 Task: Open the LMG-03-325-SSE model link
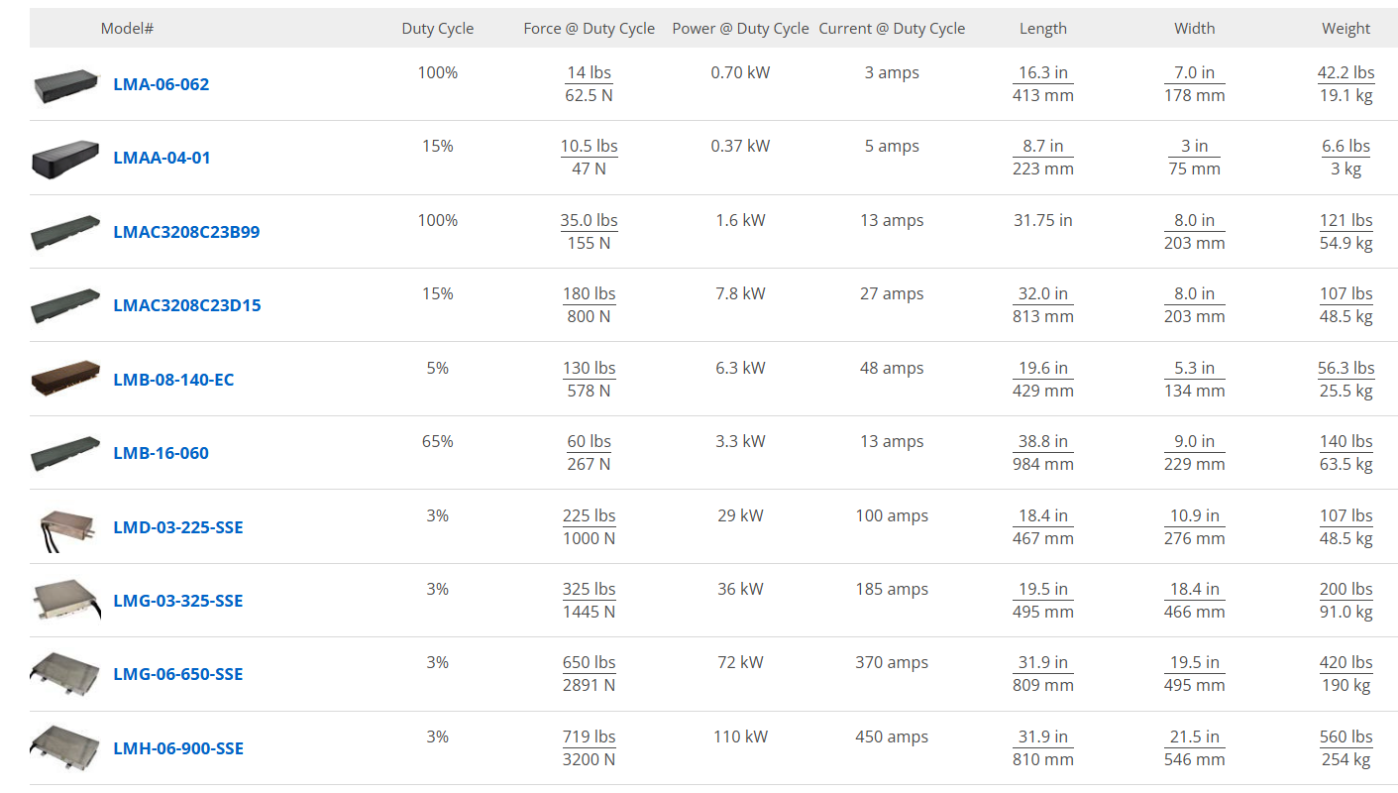pyautogui.click(x=177, y=601)
